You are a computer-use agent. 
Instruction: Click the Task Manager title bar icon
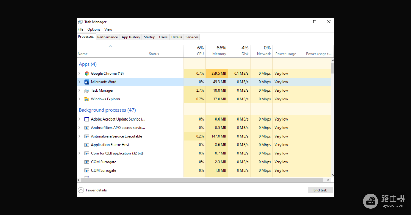click(80, 22)
